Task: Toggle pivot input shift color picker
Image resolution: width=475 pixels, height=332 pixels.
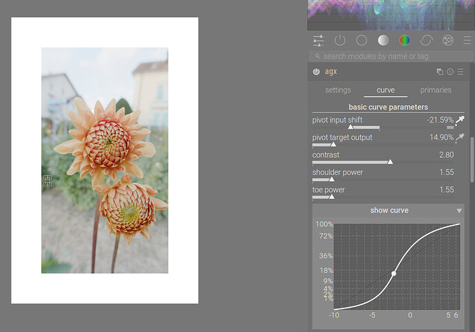Action: click(460, 120)
